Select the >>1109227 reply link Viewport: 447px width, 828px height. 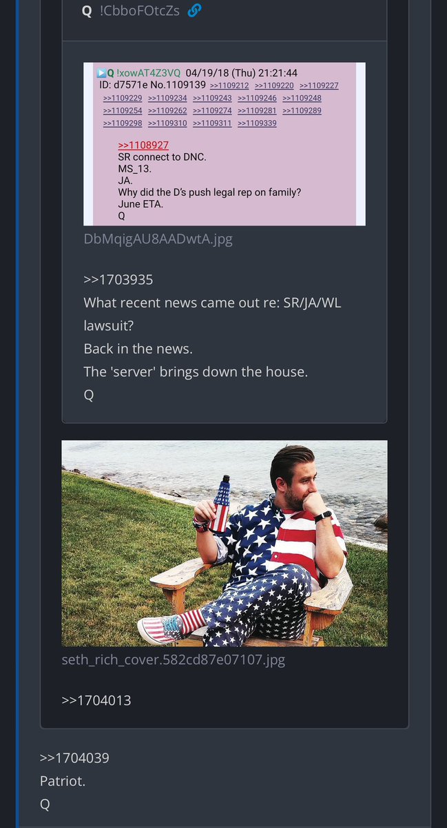pos(319,86)
